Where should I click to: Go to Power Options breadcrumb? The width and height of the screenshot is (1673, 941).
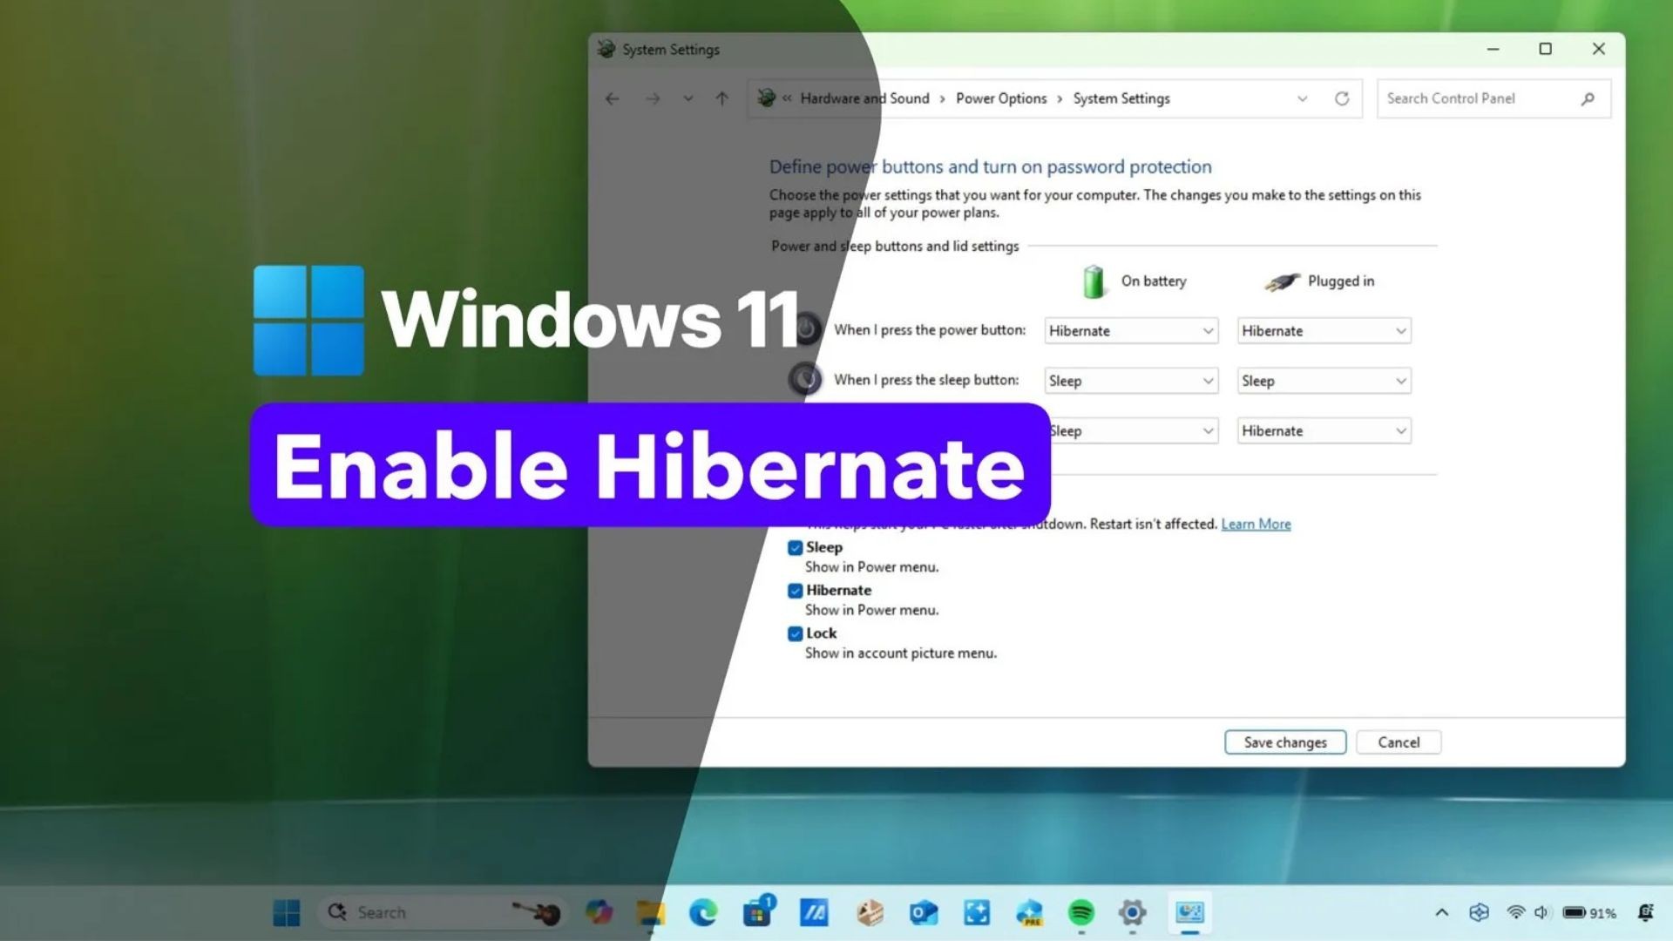coord(1000,98)
